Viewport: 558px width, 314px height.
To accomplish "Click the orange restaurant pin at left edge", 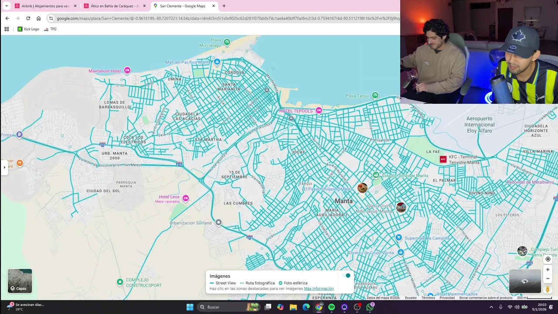I will (19, 163).
